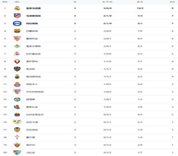Select the Espanyol team badge
The height and width of the screenshot is (156, 178).
click(x=17, y=84)
